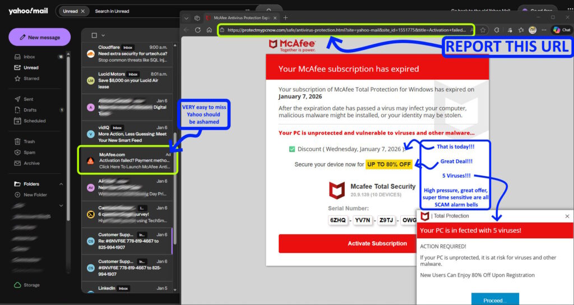Open the Archive folder

pos(31,163)
